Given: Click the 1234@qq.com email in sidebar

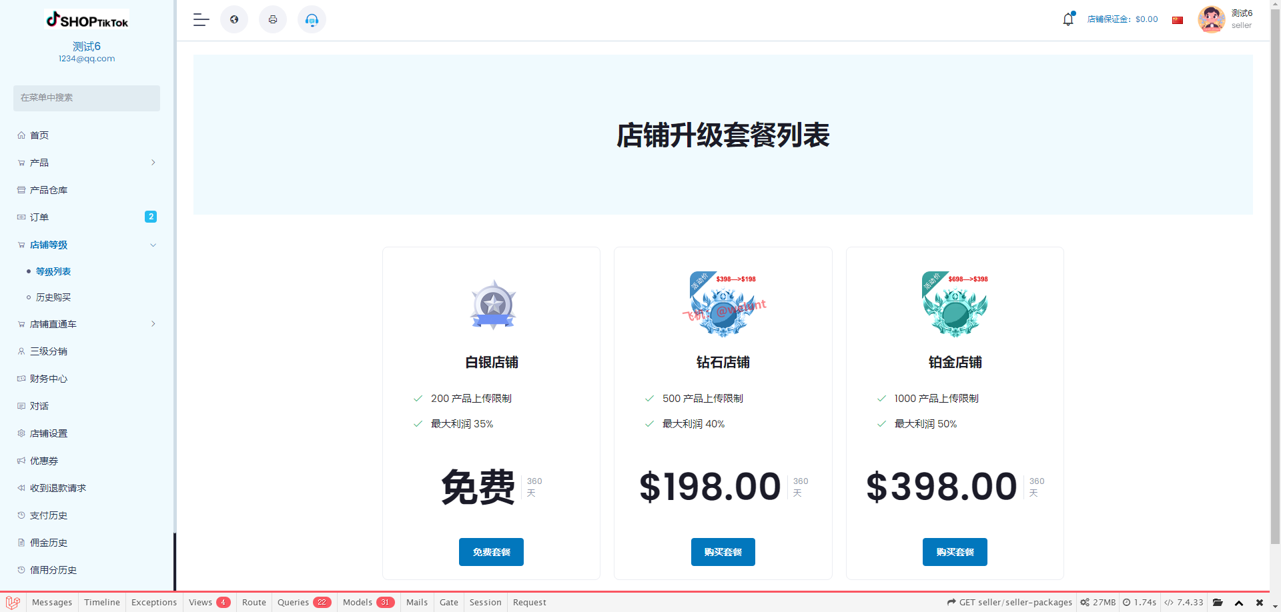Looking at the screenshot, I should [87, 59].
